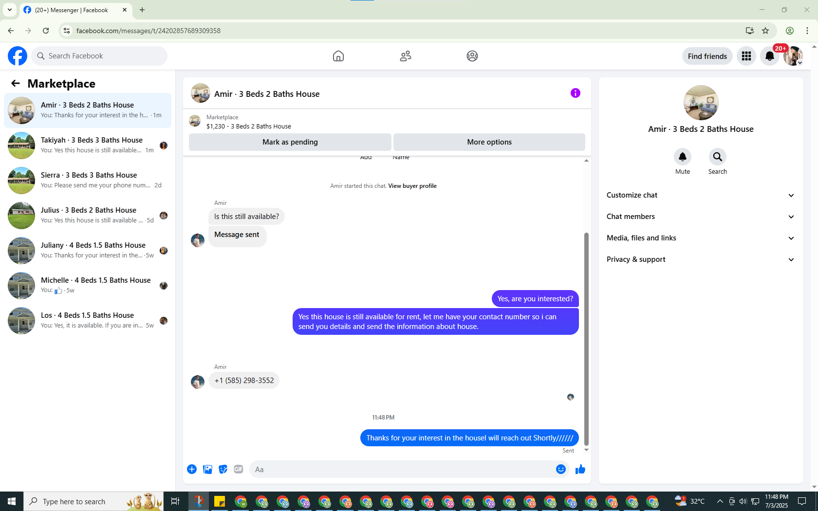
Task: Open taskbar volume speaker icon
Action: [x=743, y=501]
